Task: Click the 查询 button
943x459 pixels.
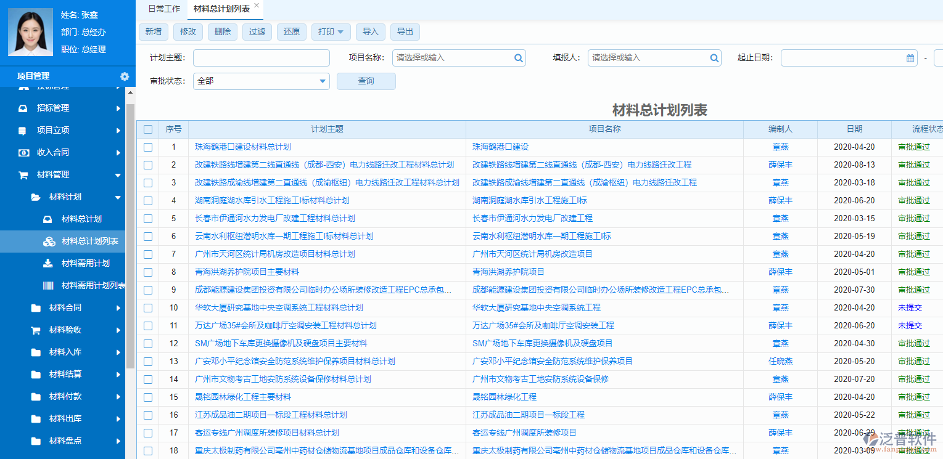Action: point(366,81)
